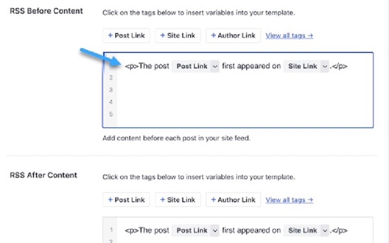Click Post Link button under RSS Before Content
Image resolution: width=389 pixels, height=243 pixels.
[x=126, y=35]
